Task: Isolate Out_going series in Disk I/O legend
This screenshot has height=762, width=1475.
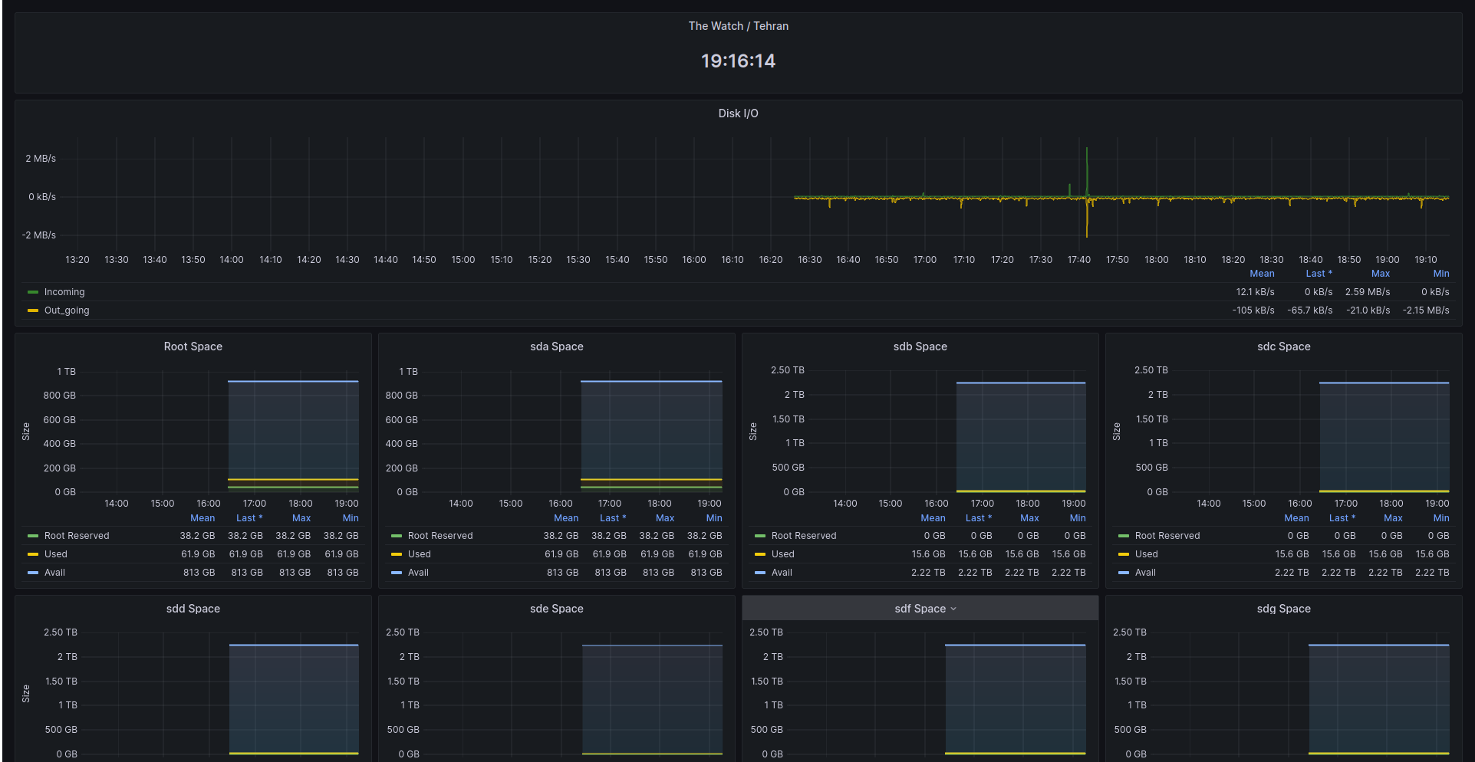Action: click(x=67, y=310)
